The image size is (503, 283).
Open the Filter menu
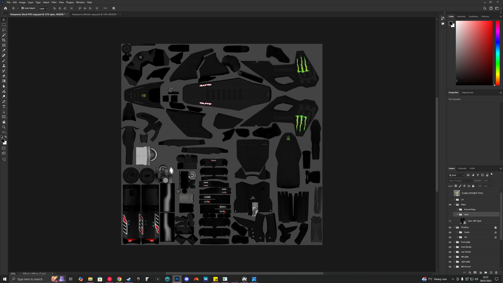tap(54, 2)
